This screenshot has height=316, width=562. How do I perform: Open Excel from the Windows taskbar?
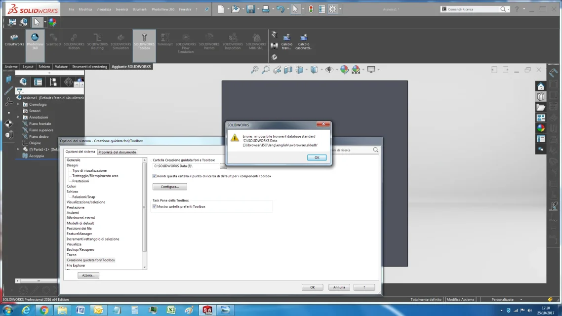(x=171, y=310)
